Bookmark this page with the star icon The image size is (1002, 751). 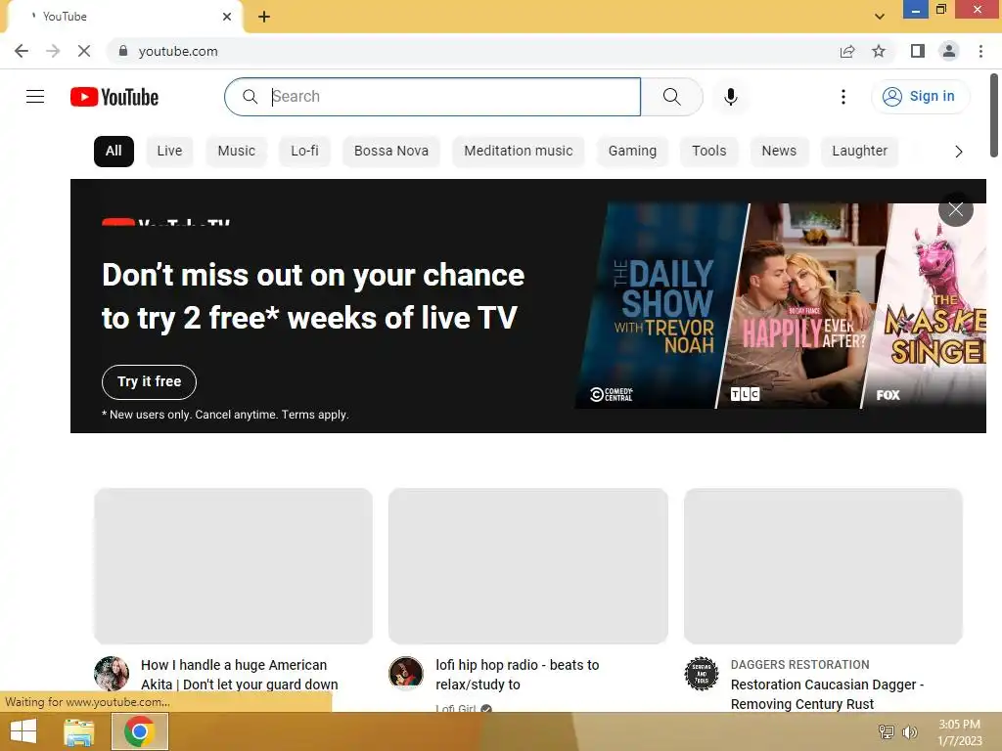point(879,51)
